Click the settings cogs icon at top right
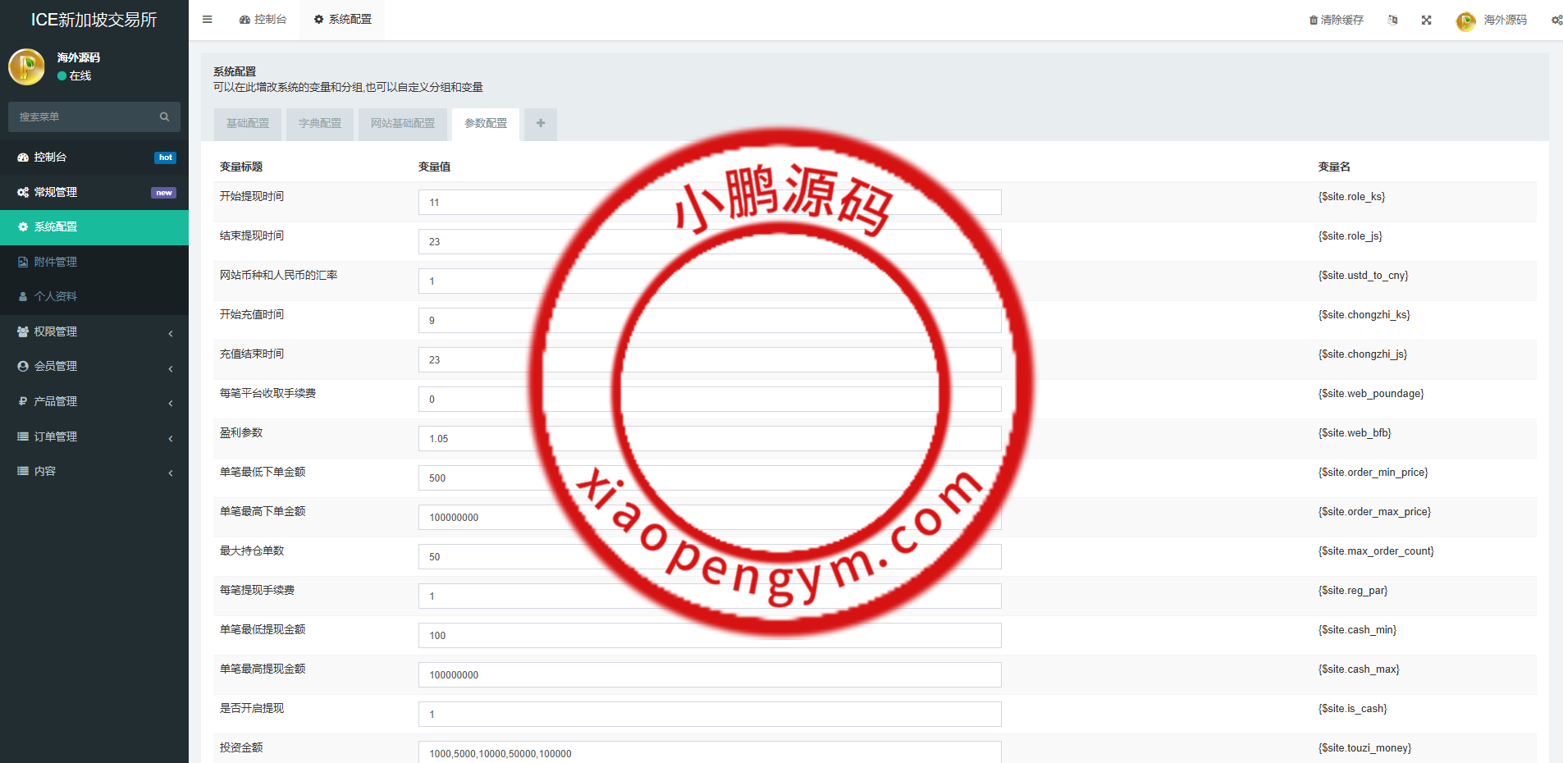Screen dimensions: 1563x763 1556,21
